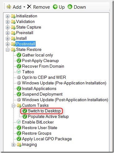The image size is (114, 153).
Task: Expand the State Capture group
Action: pyautogui.click(x=7, y=27)
